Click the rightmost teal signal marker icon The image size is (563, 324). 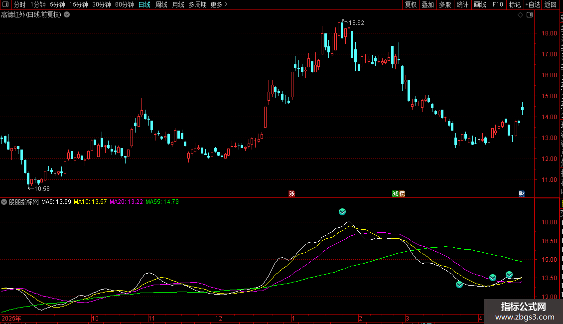[509, 275]
